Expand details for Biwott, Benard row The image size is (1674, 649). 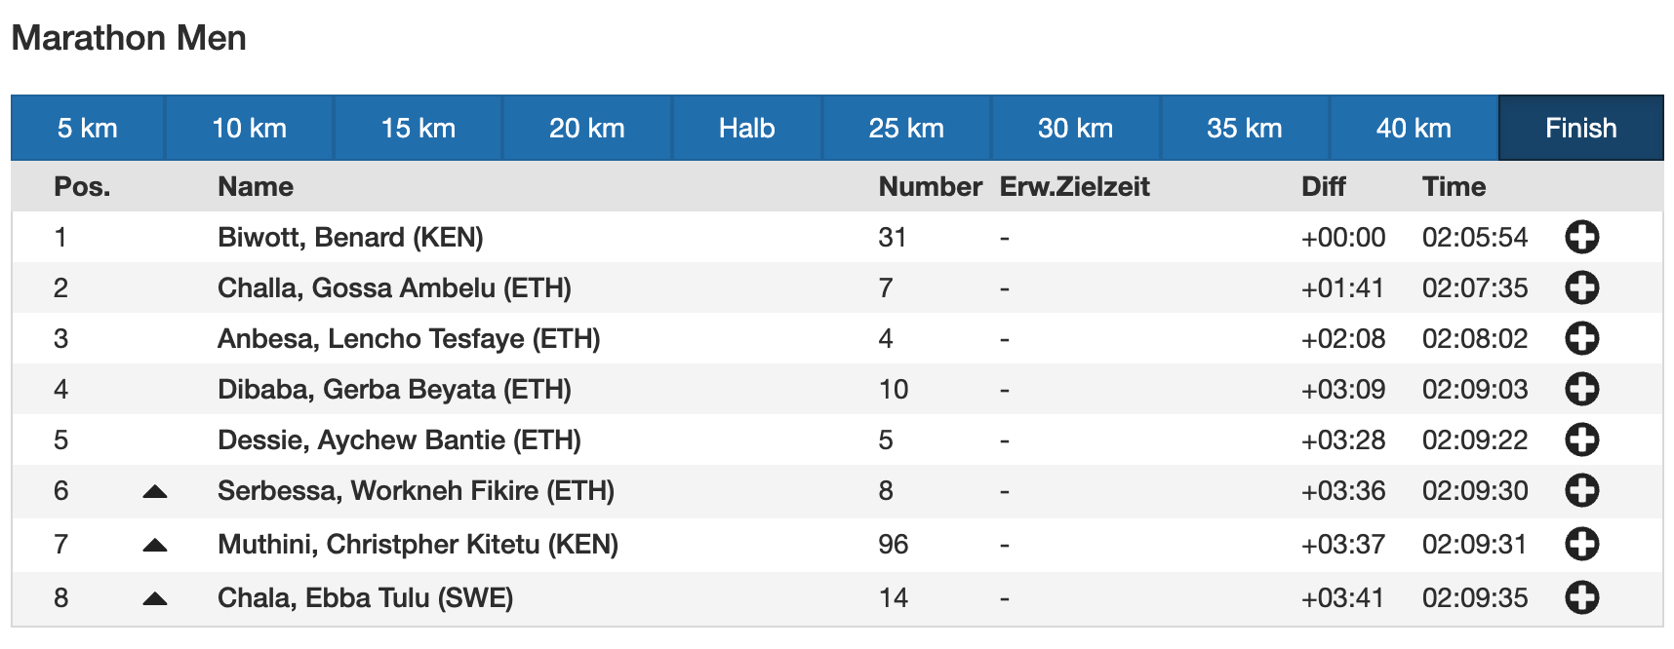coord(1581,237)
